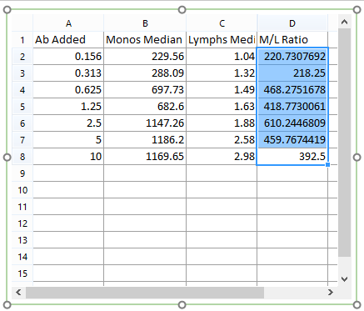Click the right-middle resize handle of the object
The height and width of the screenshot is (311, 364).
(357, 158)
